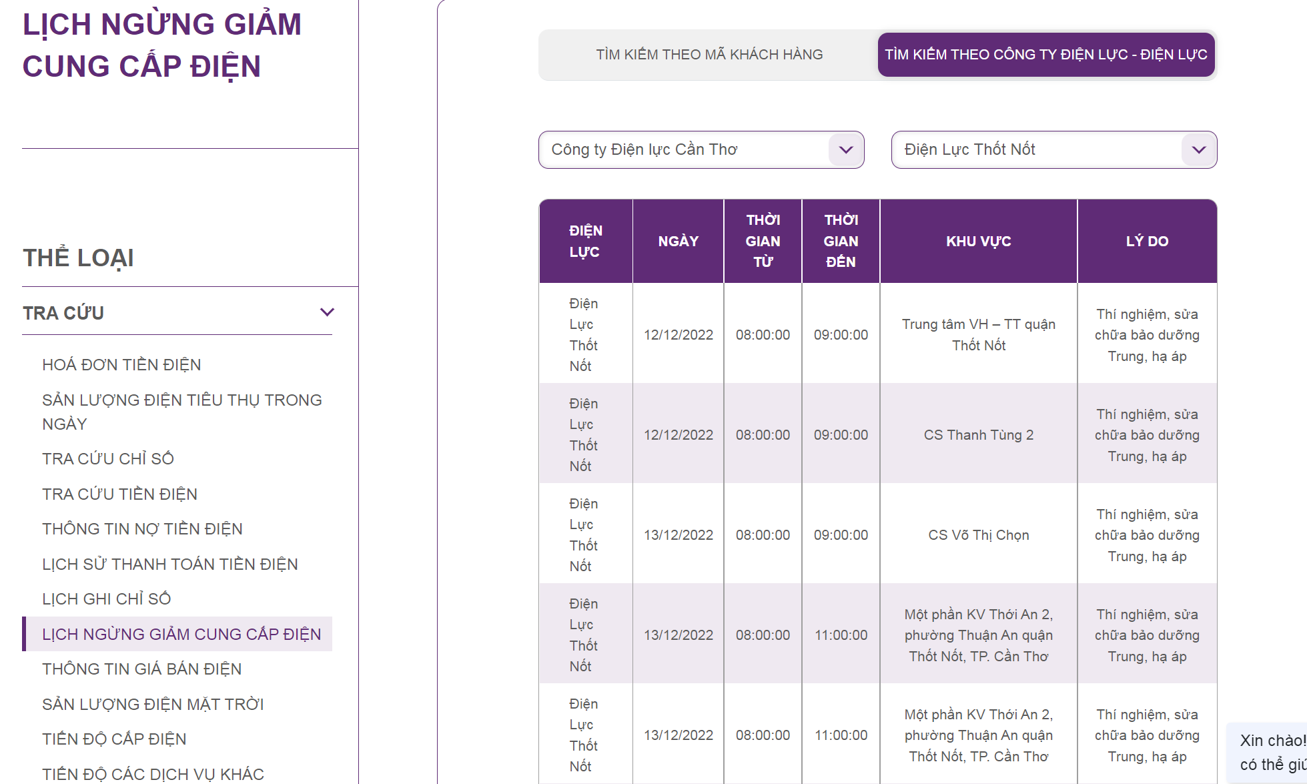The height and width of the screenshot is (784, 1307).
Task: Open Tra cứu tiền điện link
Action: (119, 494)
